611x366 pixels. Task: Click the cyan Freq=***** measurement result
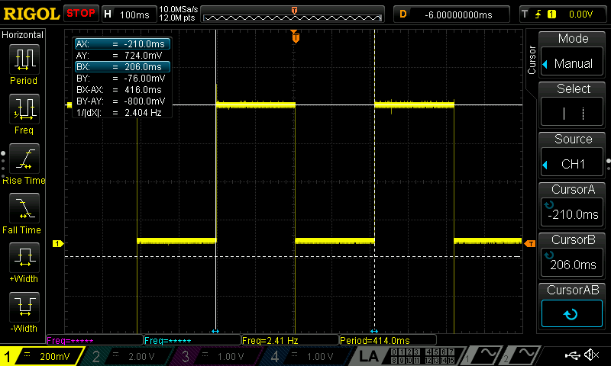point(192,340)
